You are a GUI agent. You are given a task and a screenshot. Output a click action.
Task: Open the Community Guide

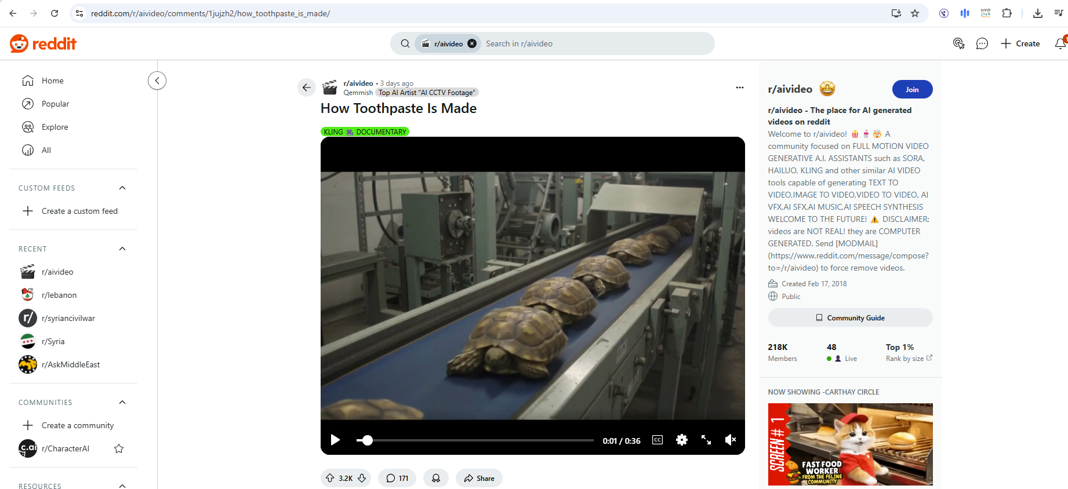pos(850,318)
